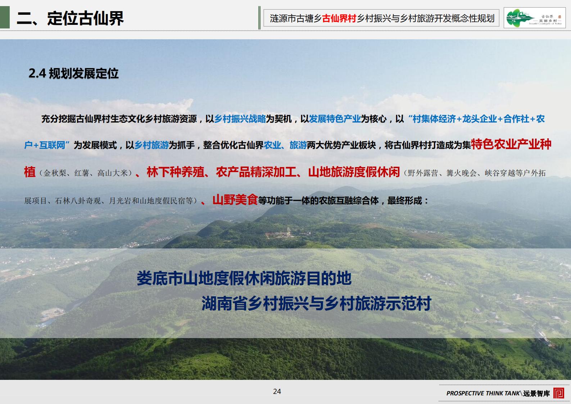The width and height of the screenshot is (571, 404).
Task: Click blue text 村集体经济+龙头企业+合作社
Action: point(471,119)
